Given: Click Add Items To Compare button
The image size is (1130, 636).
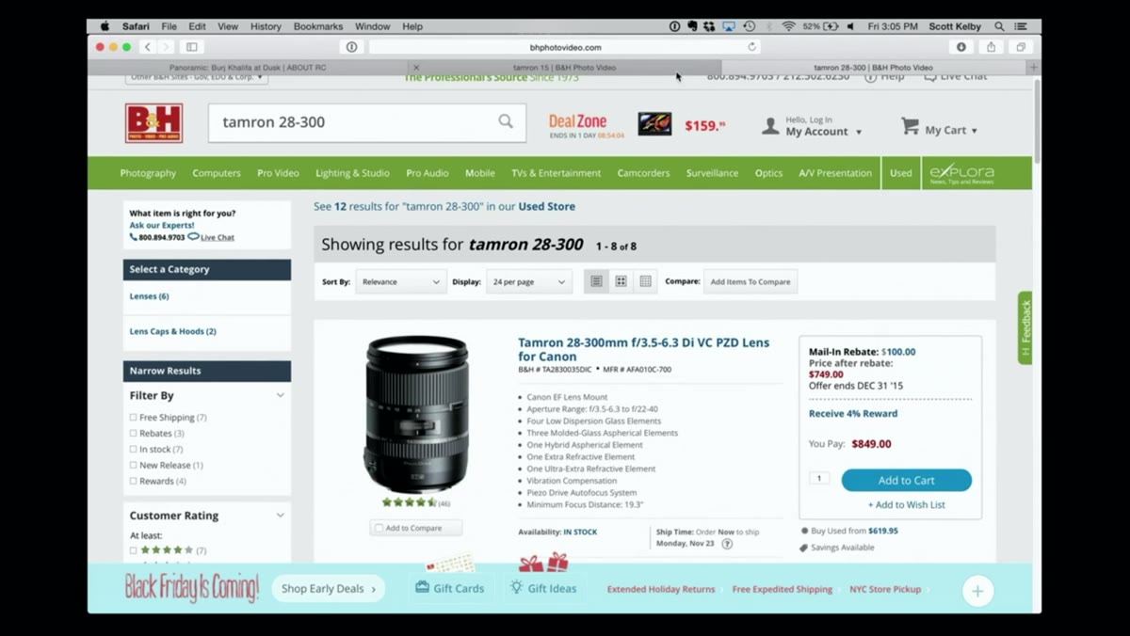Looking at the screenshot, I should (x=751, y=281).
